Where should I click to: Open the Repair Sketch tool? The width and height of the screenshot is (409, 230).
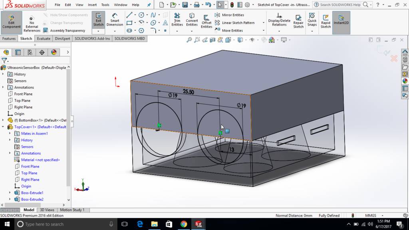(x=298, y=21)
